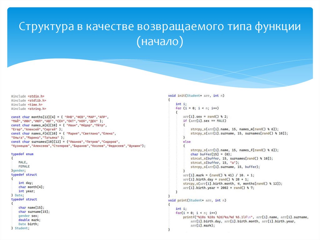The height and width of the screenshot is (240, 320).
Task: Click the "} Date;" line
Action: [17, 195]
